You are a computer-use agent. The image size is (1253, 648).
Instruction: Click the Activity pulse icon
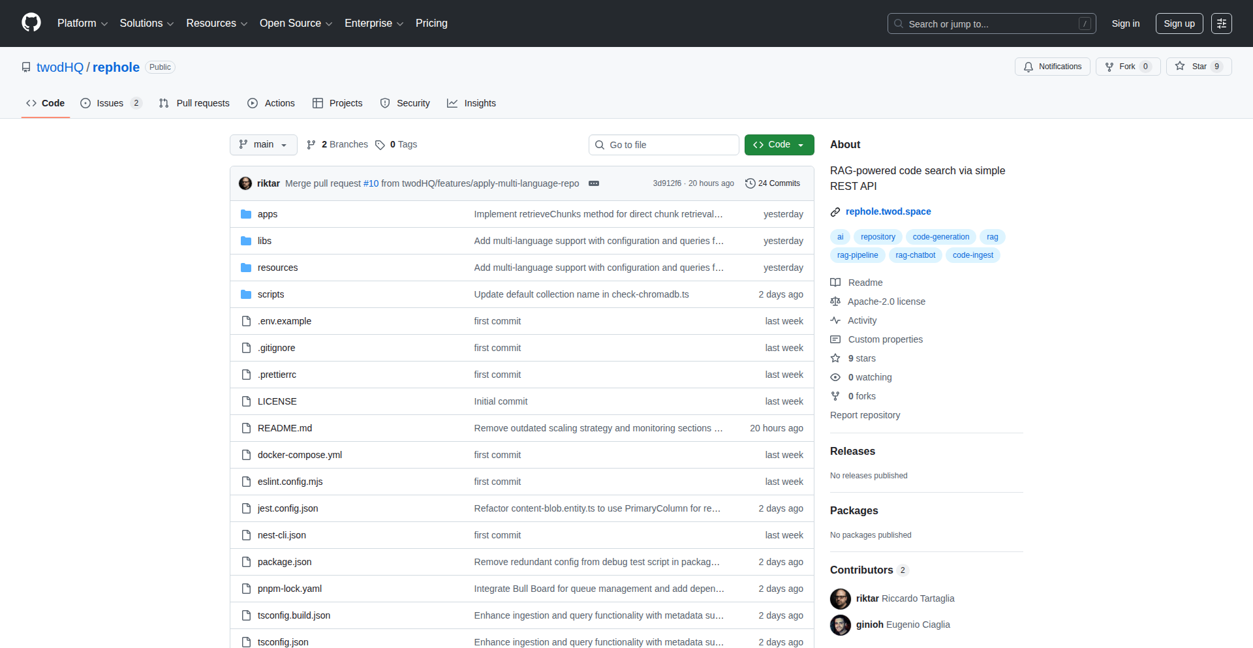click(835, 320)
